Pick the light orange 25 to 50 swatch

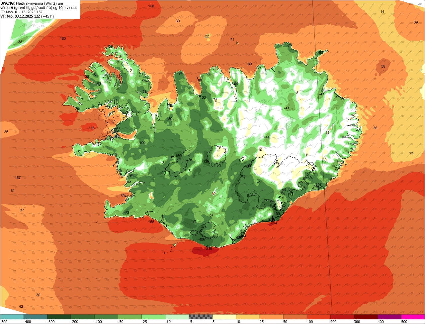(x=271, y=317)
